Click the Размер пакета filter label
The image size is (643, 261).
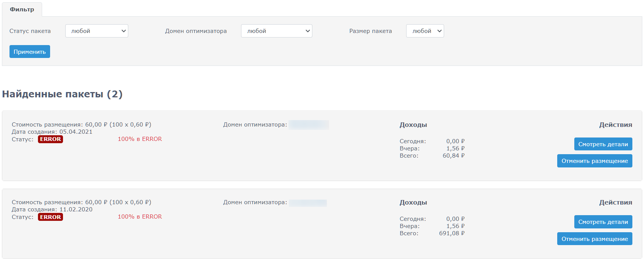click(x=370, y=31)
